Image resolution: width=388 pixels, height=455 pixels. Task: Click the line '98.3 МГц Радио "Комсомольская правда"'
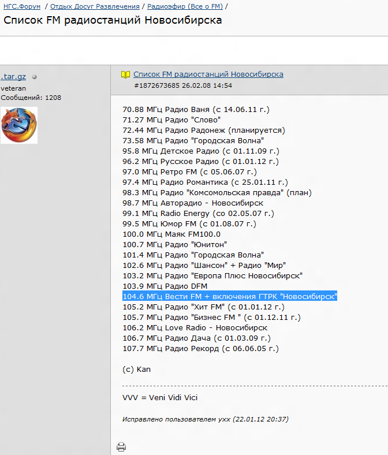(x=217, y=193)
